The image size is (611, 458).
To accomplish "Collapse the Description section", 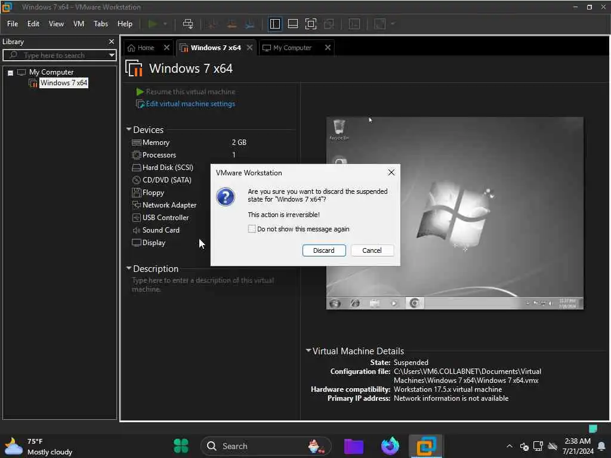I will click(x=129, y=268).
